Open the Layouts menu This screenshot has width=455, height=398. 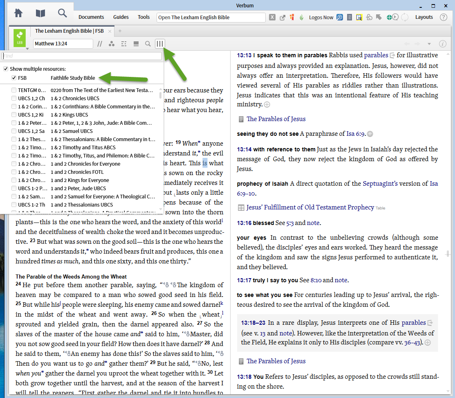pyautogui.click(x=424, y=17)
